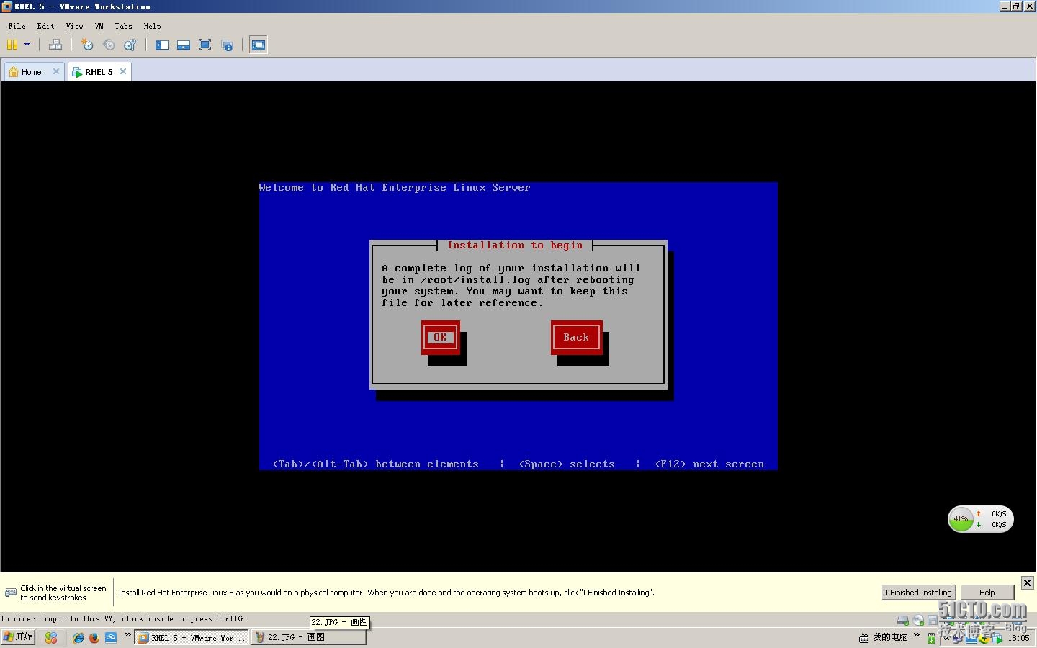Open the Windows Start button

tap(18, 637)
